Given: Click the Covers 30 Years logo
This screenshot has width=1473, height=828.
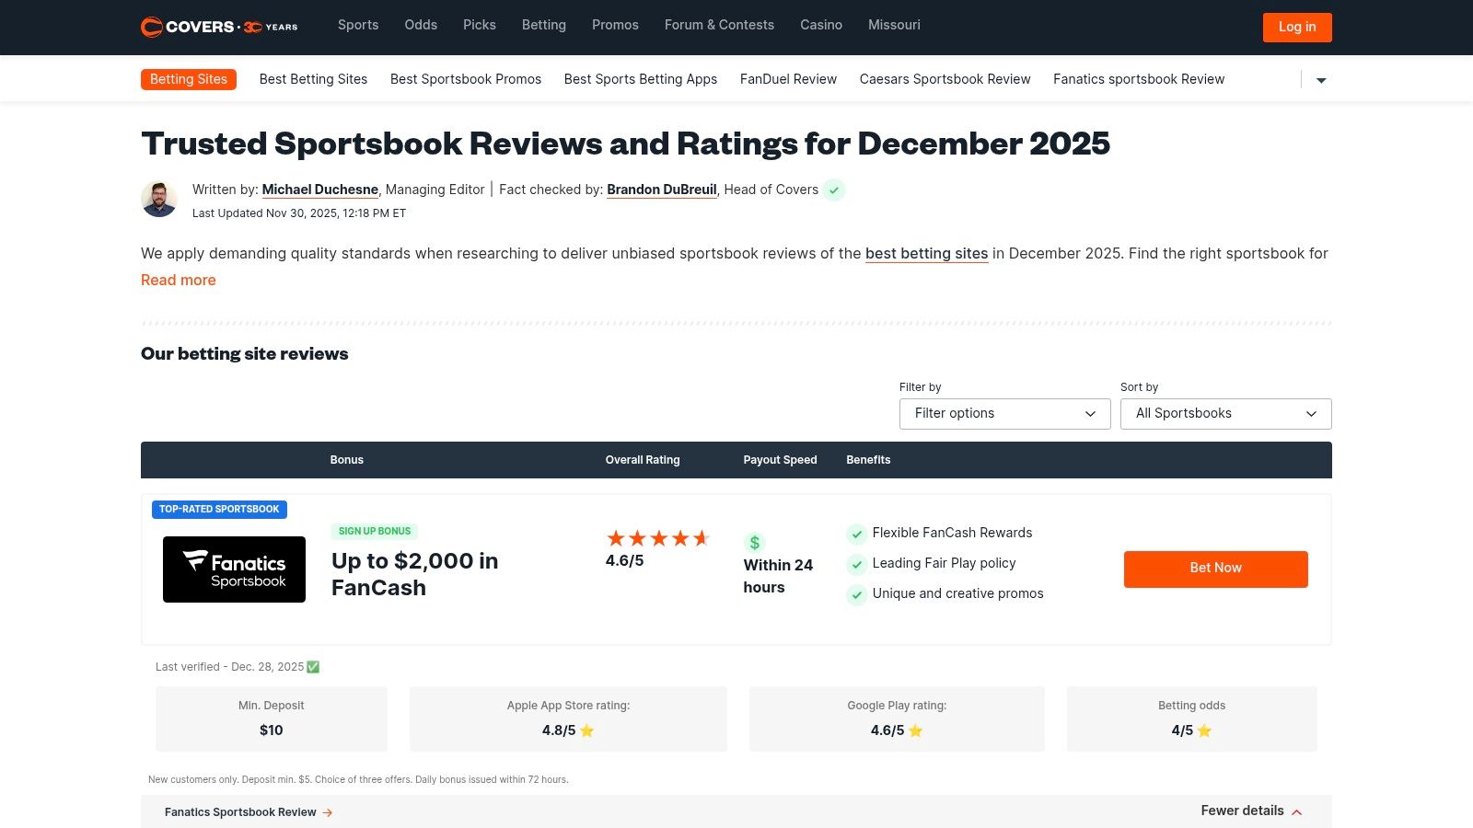Looking at the screenshot, I should coord(219,27).
